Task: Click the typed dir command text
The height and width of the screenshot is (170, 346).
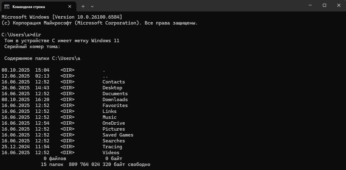Action: pyautogui.click(x=36, y=35)
